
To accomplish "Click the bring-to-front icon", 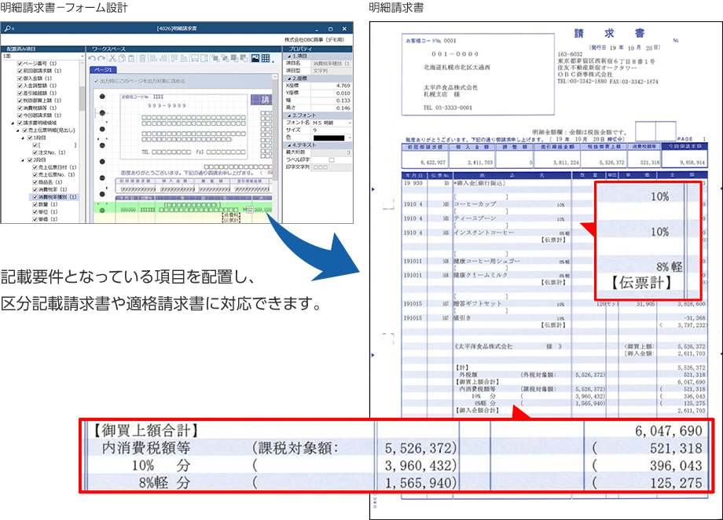I will tap(215, 59).
